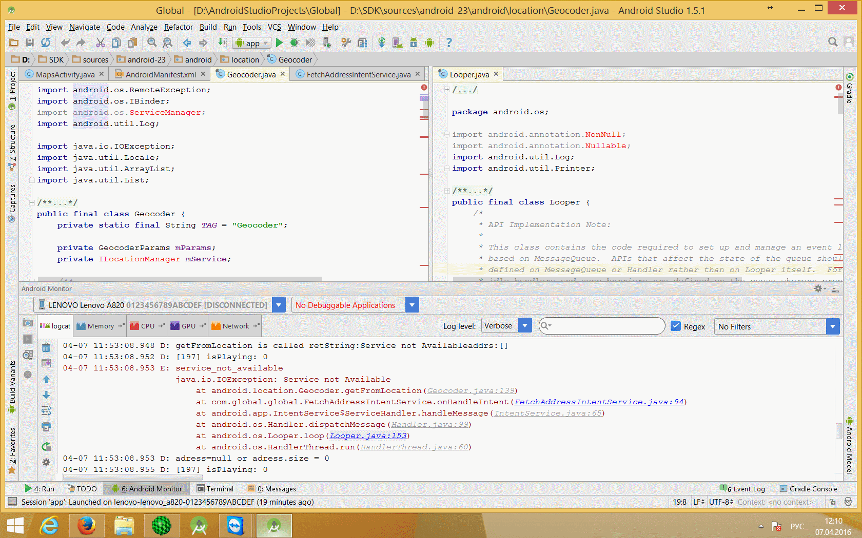Switch to the FetchAddressIntentService.java tab
Image resolution: width=862 pixels, height=538 pixels.
coord(358,74)
